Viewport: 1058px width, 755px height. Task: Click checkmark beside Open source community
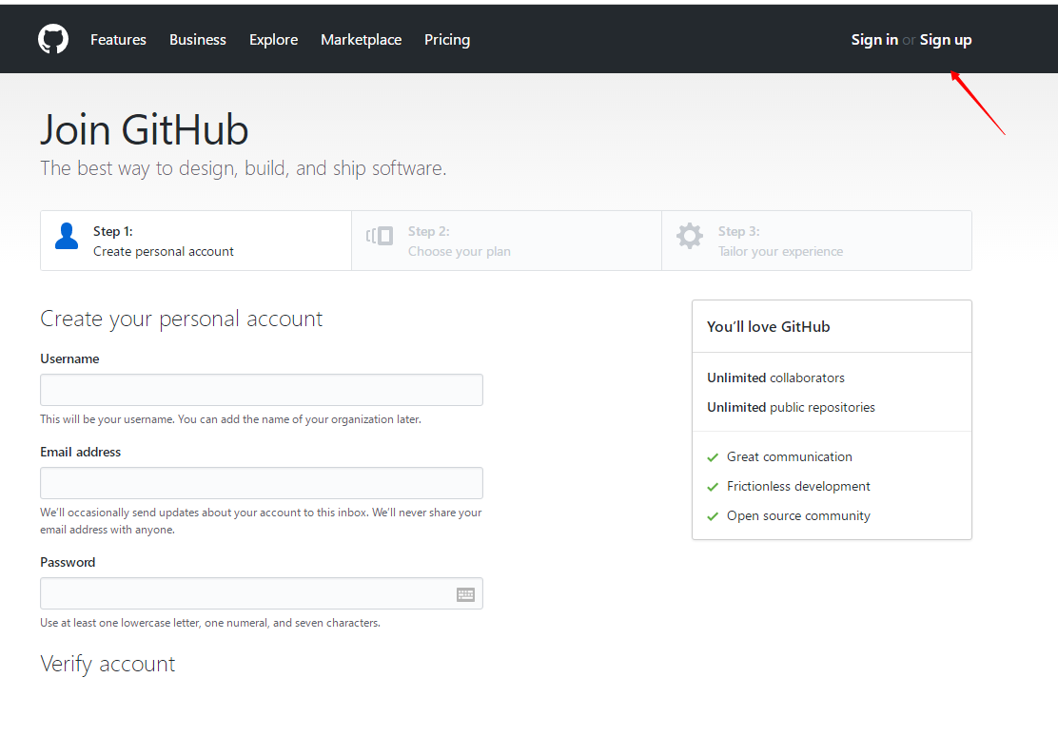713,516
